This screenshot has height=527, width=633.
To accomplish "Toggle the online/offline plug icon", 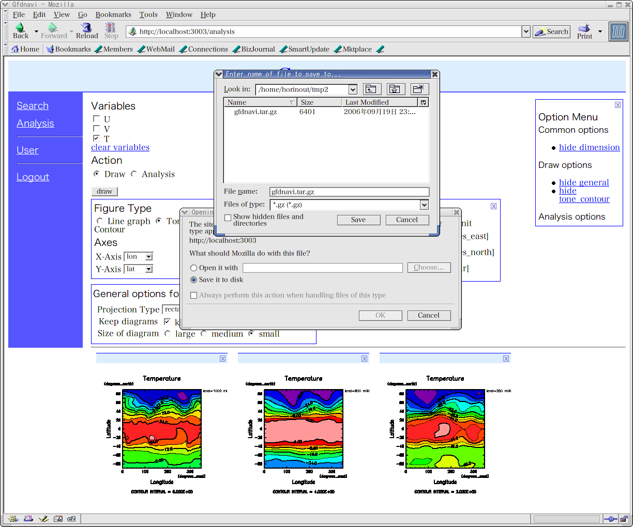I will point(610,519).
